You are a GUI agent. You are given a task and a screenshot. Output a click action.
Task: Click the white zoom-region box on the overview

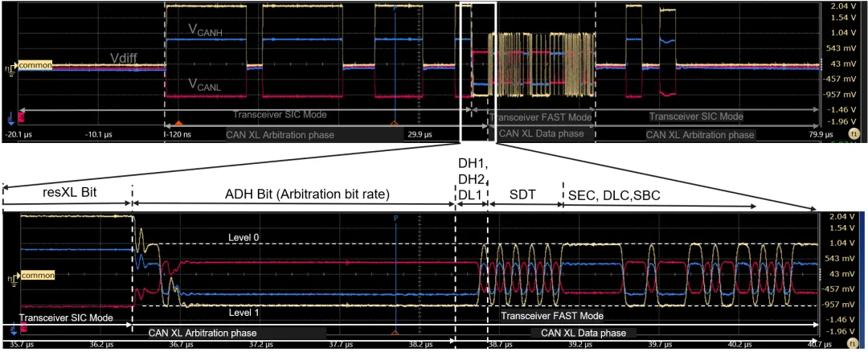[478, 72]
